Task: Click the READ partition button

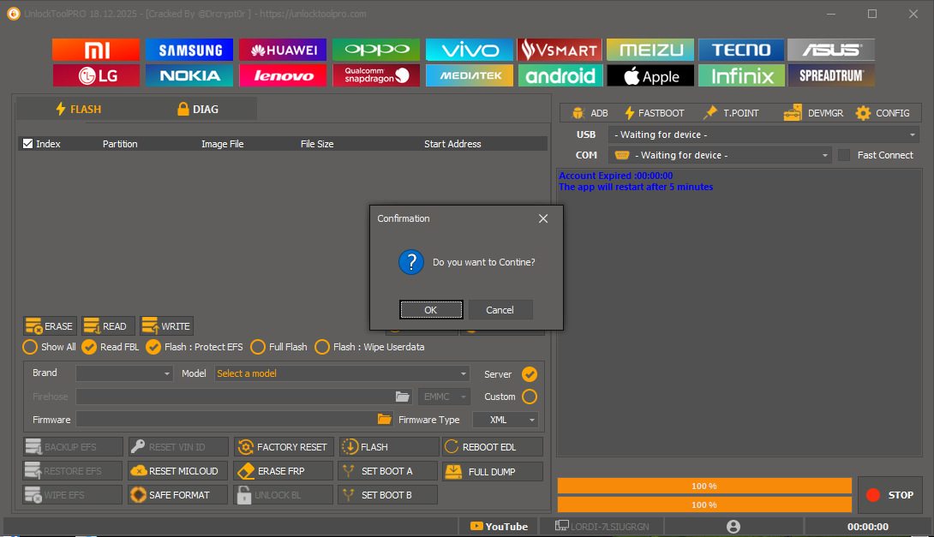Action: point(108,326)
